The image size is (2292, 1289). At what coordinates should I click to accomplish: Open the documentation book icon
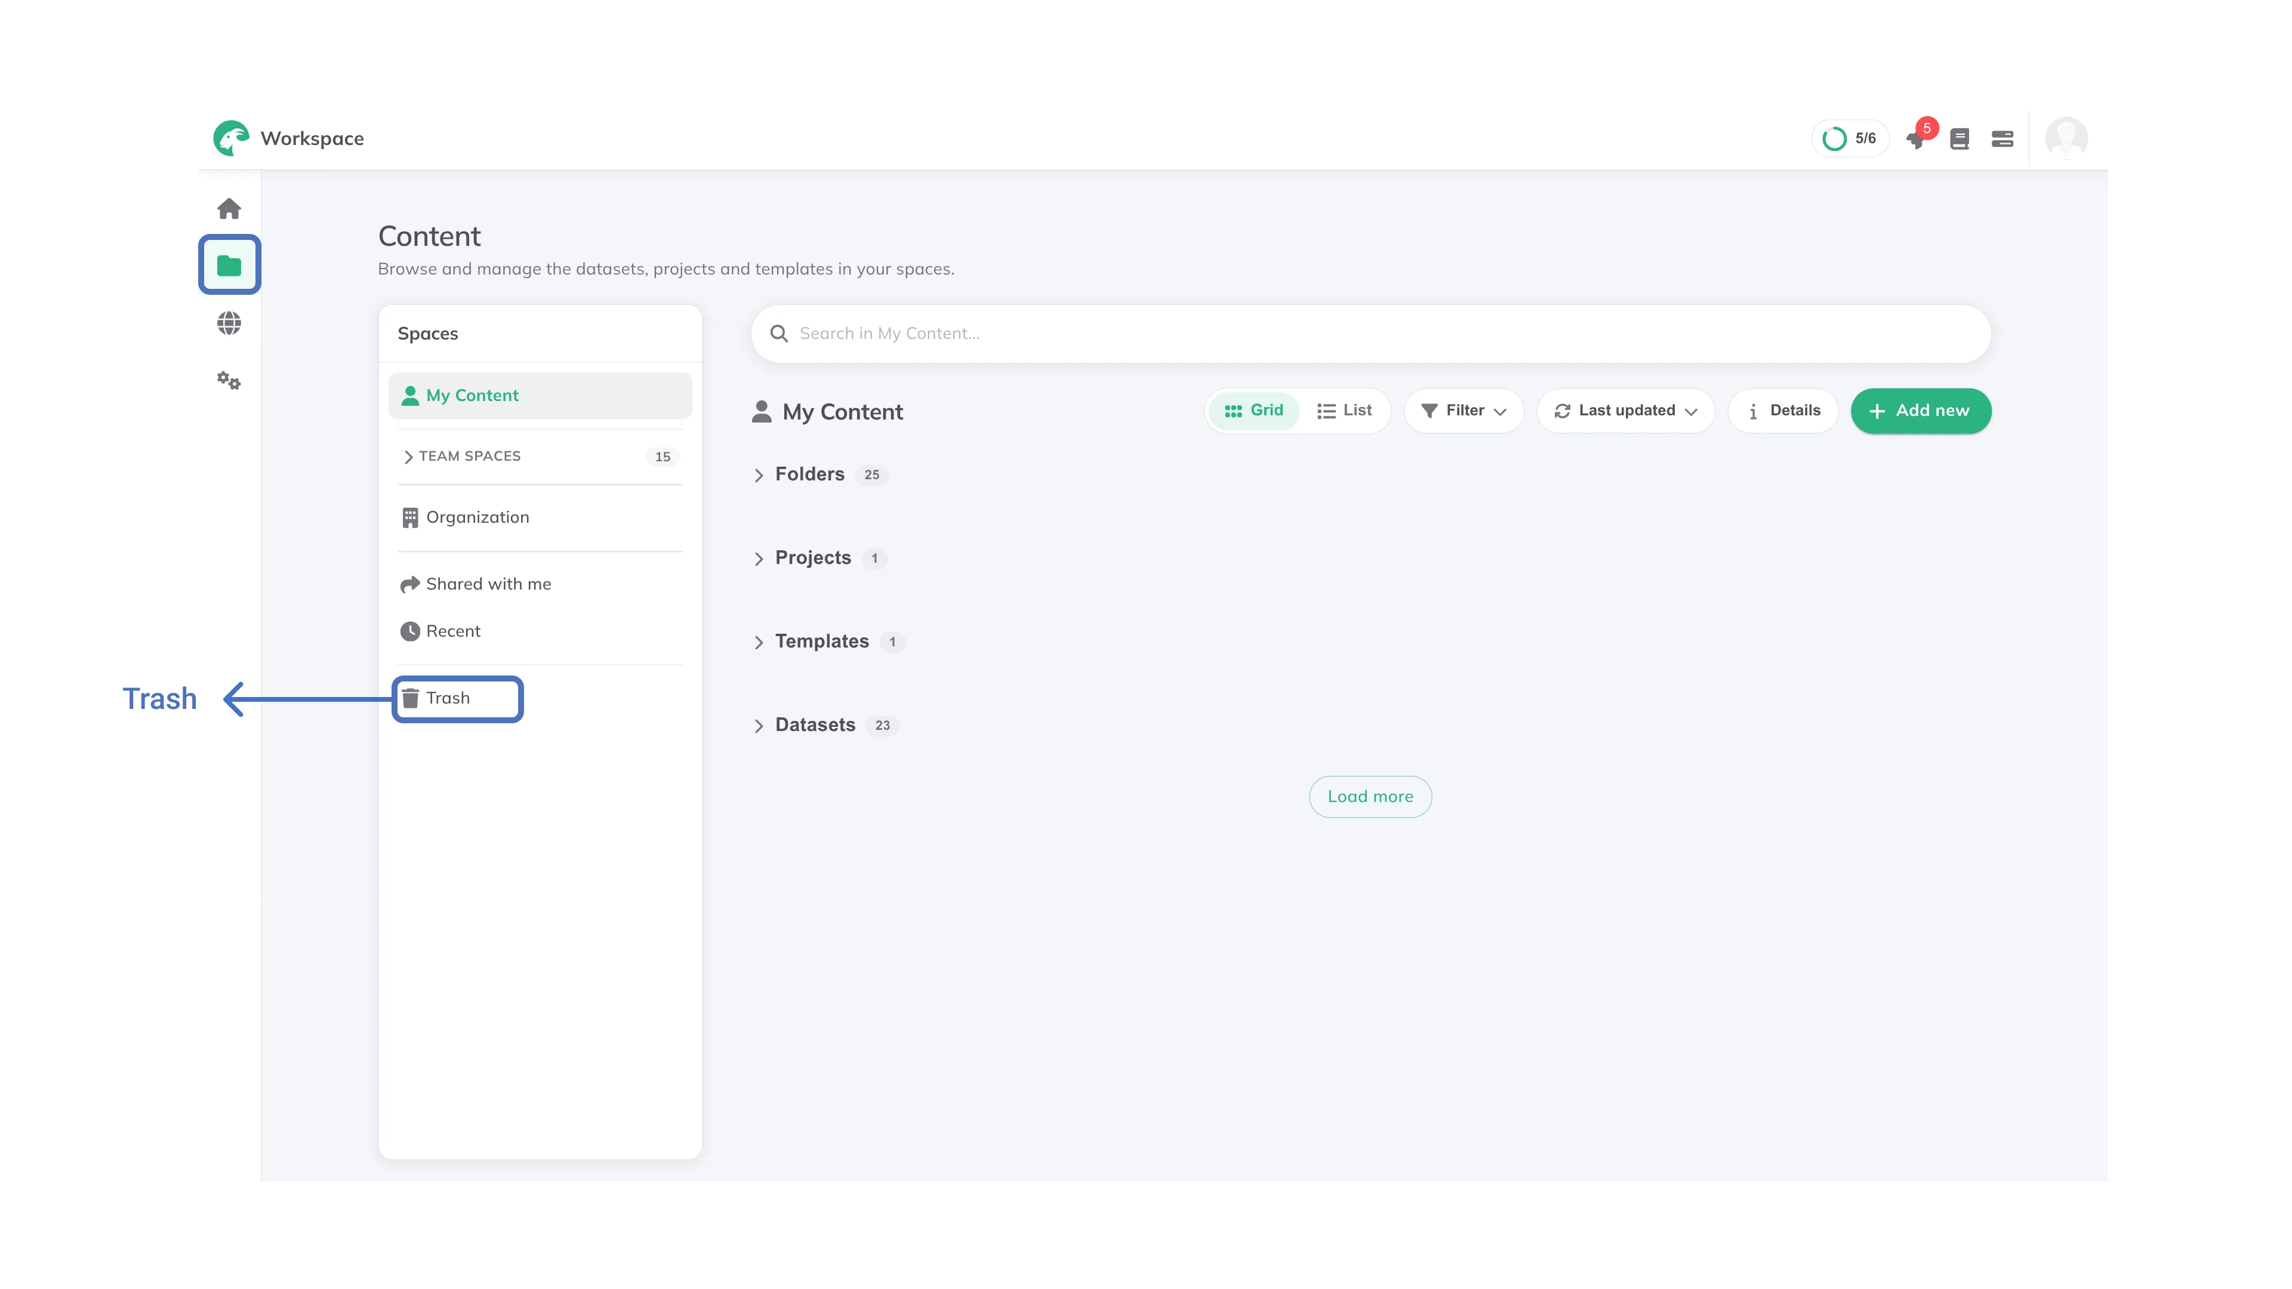click(1959, 139)
